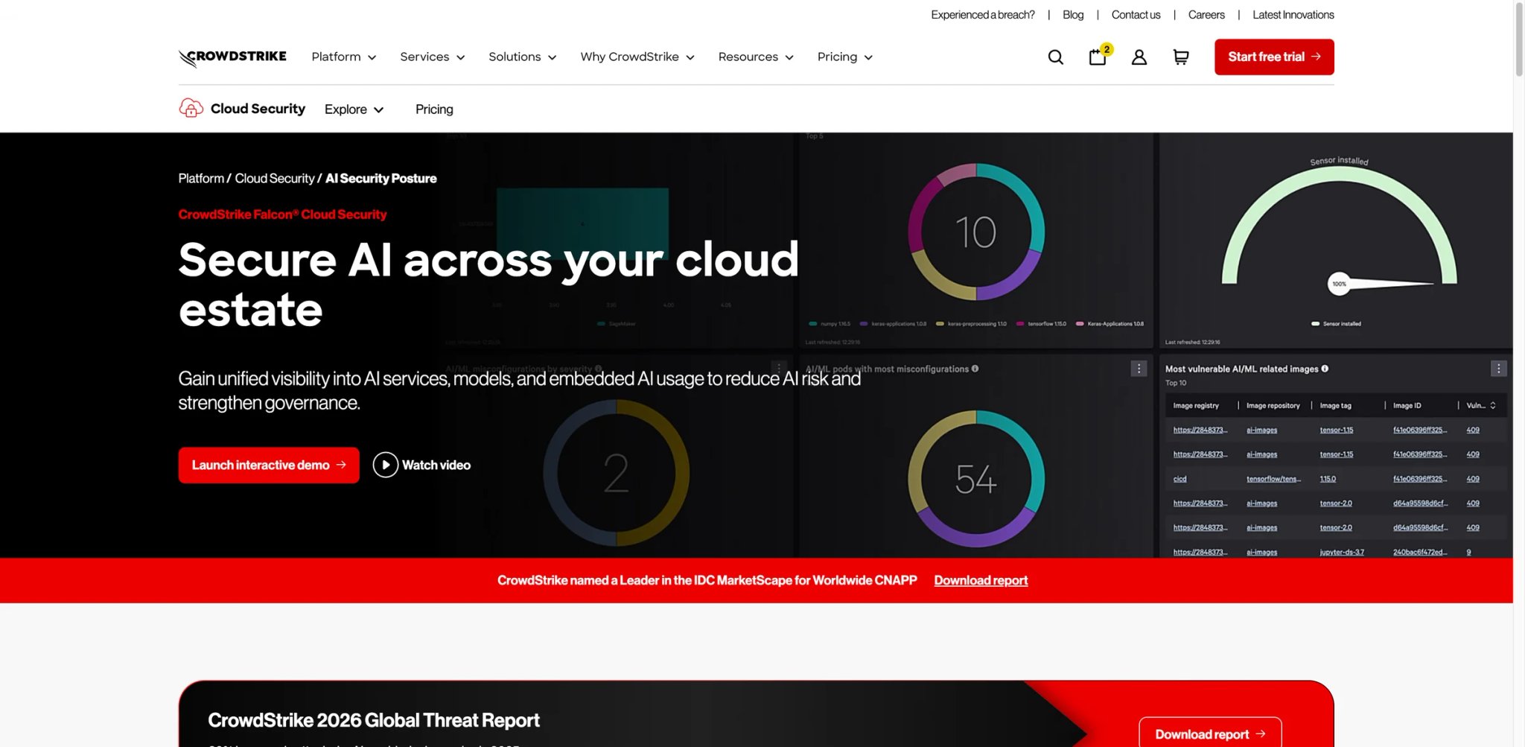Click the Start free trial button
Screen dimensions: 1525x747
[x=1274, y=57]
